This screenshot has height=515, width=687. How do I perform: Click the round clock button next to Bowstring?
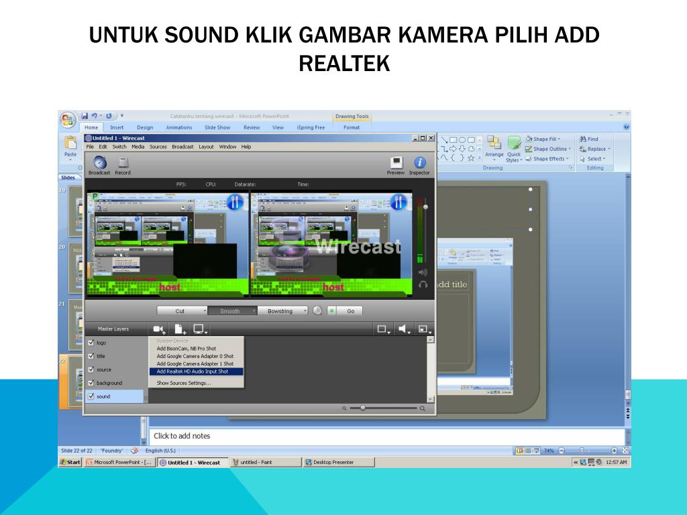[317, 310]
